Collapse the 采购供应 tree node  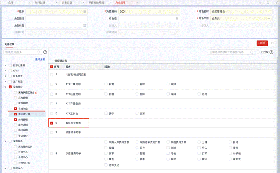coord(5,87)
